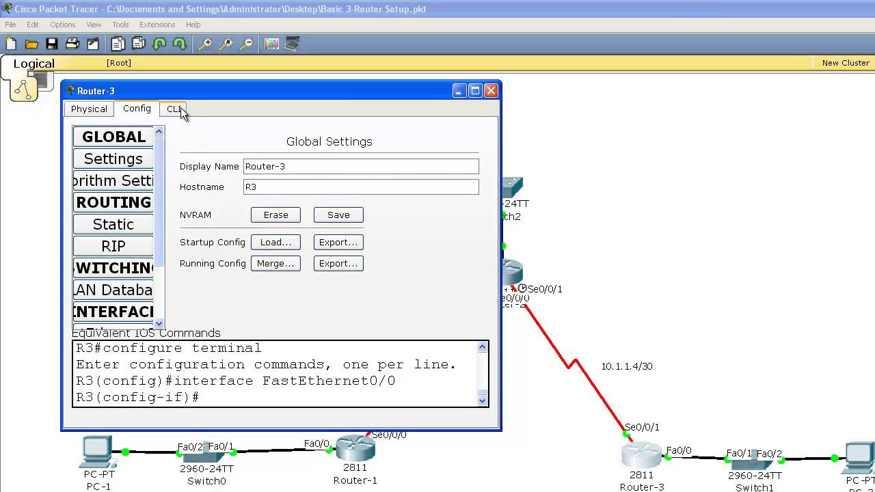Viewport: 875px width, 492px height.
Task: Switch to the CLI tab in Router-3
Action: 174,109
